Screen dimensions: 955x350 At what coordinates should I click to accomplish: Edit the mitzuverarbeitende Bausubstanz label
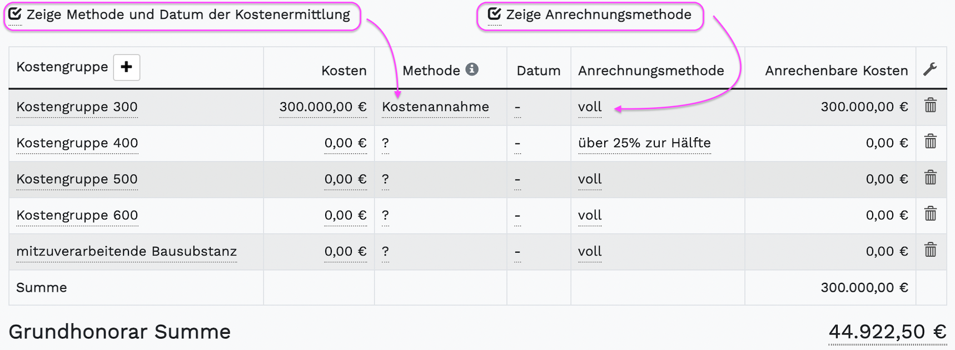point(127,251)
